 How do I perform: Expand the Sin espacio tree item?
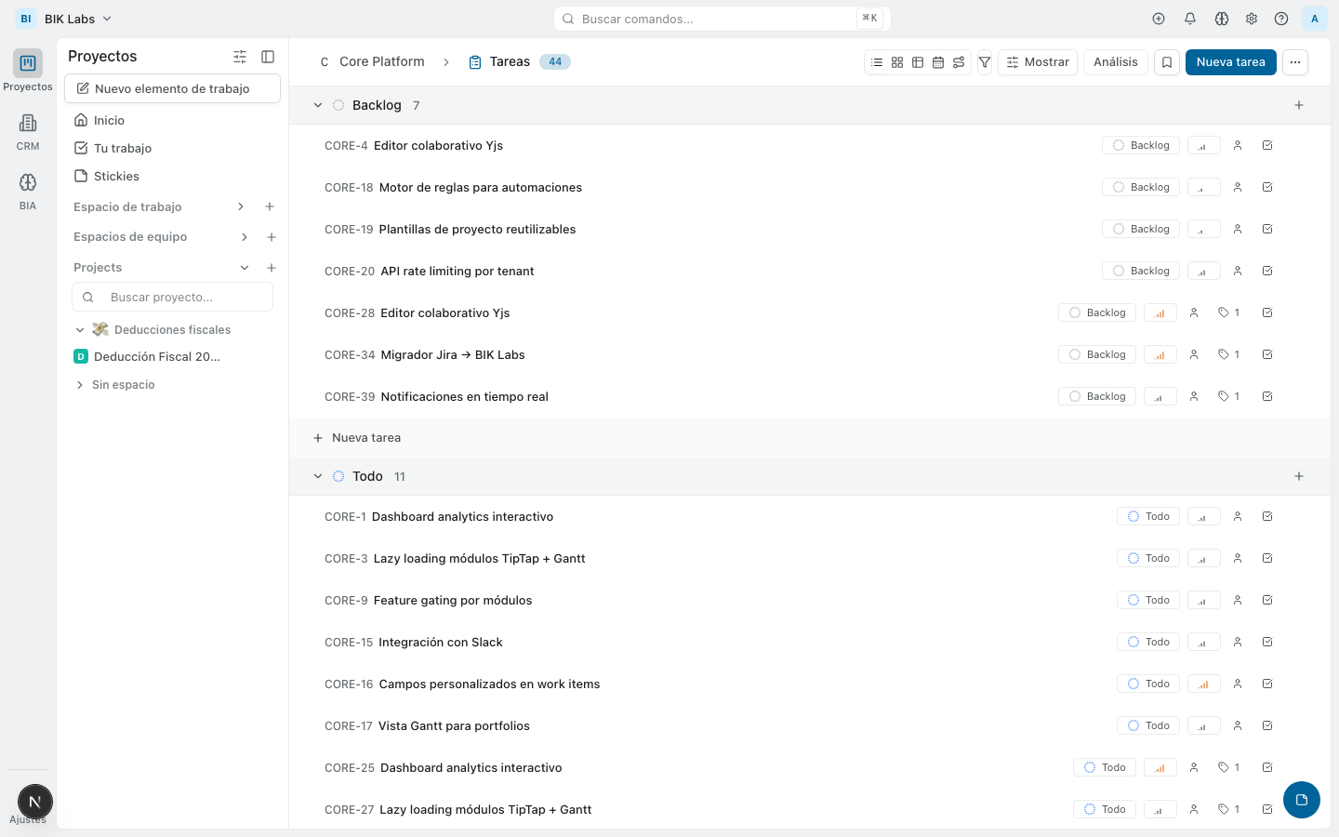(x=80, y=384)
